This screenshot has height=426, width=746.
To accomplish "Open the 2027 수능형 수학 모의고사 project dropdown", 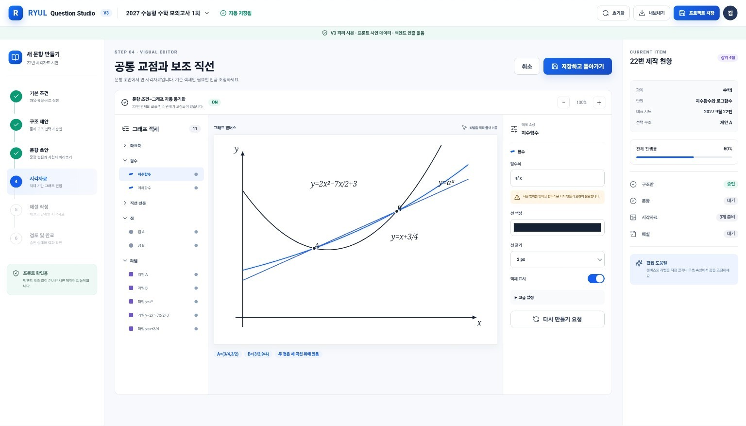I will pyautogui.click(x=167, y=13).
